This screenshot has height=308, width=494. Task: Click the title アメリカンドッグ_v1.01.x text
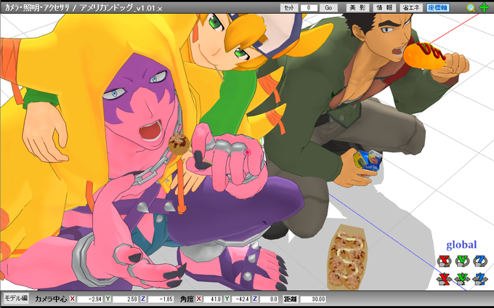click(x=121, y=7)
